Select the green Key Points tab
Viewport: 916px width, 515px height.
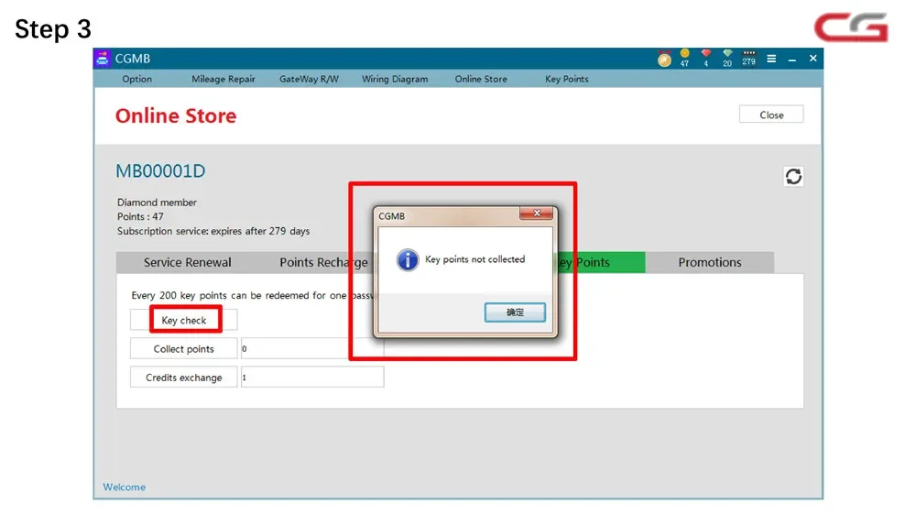(x=599, y=262)
